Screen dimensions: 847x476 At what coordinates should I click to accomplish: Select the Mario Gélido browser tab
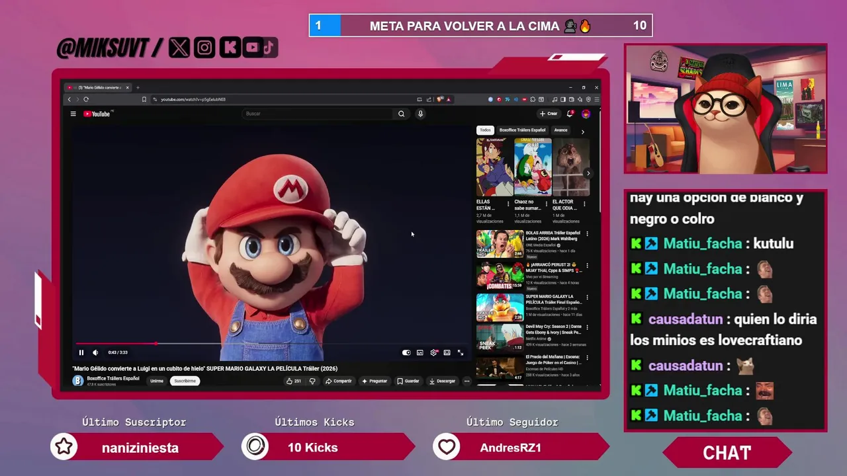tap(99, 87)
